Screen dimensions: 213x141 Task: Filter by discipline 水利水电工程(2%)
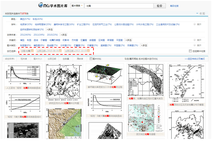coord(145,24)
